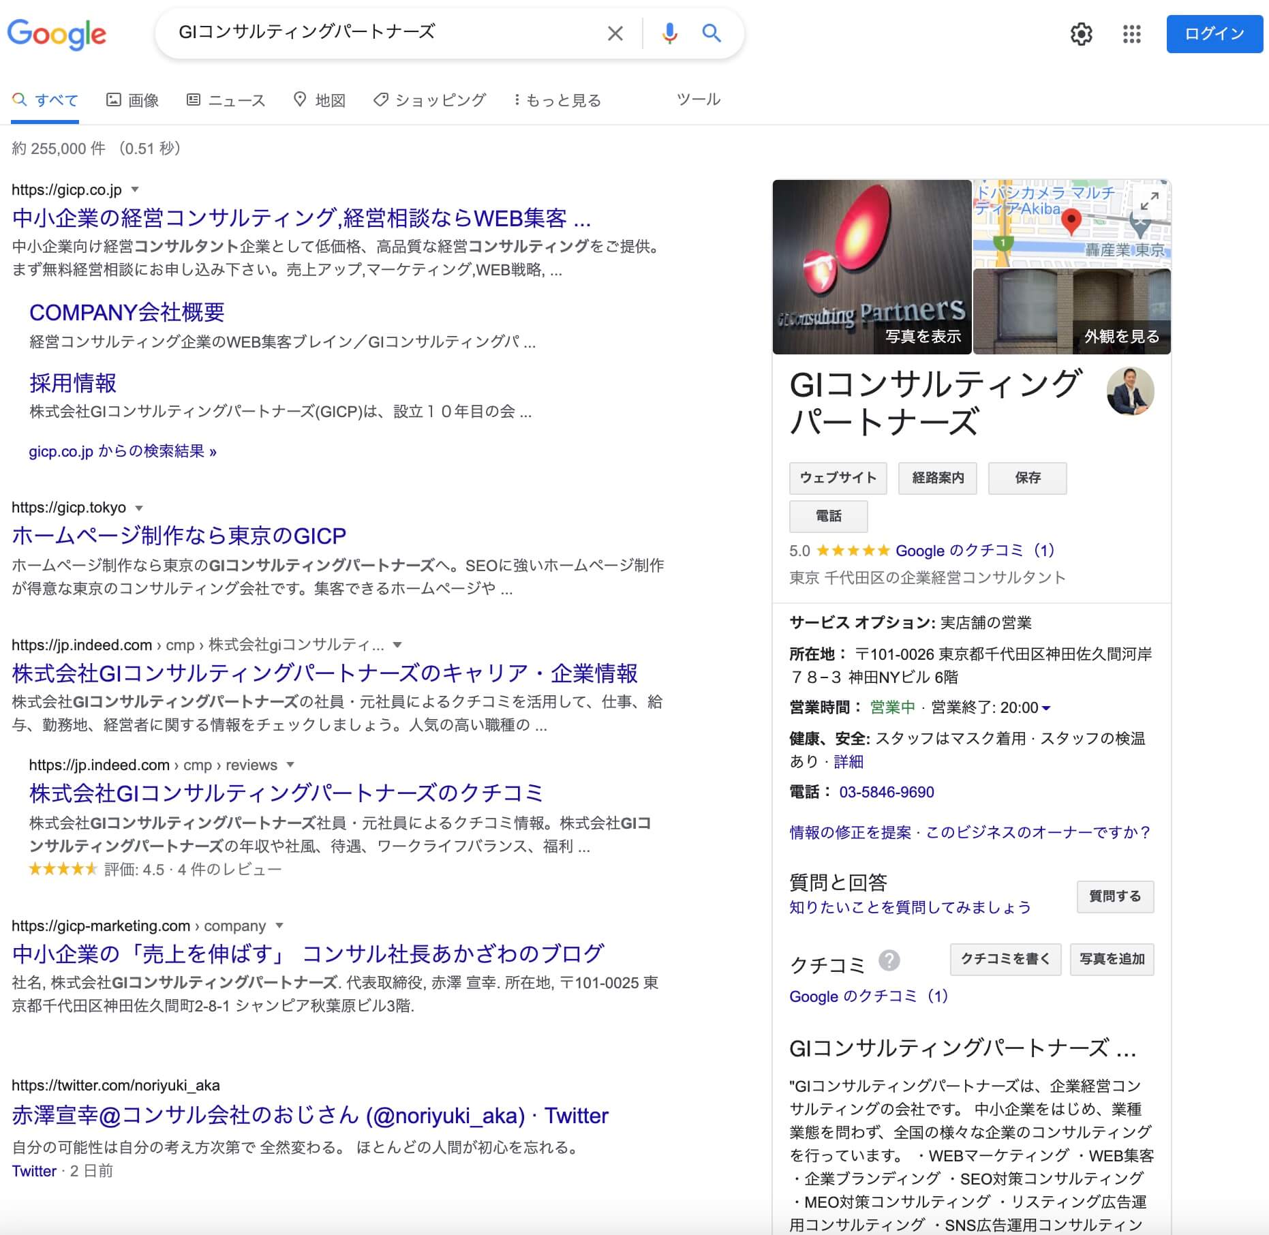Switch to the ニュース tab
The height and width of the screenshot is (1235, 1269).
point(226,100)
